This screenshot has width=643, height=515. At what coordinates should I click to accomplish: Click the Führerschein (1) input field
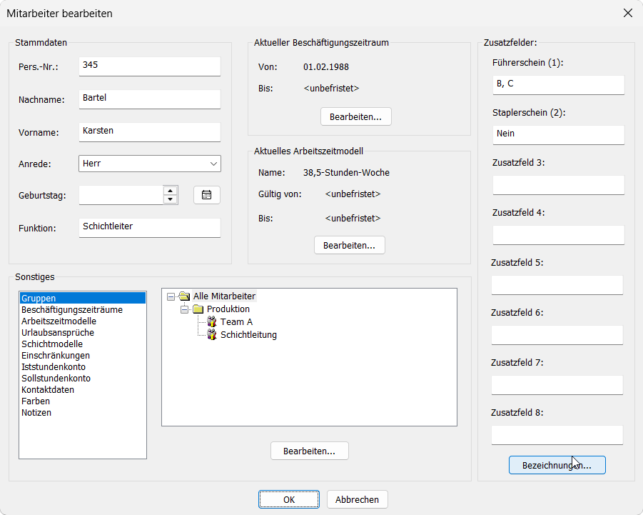coord(559,85)
